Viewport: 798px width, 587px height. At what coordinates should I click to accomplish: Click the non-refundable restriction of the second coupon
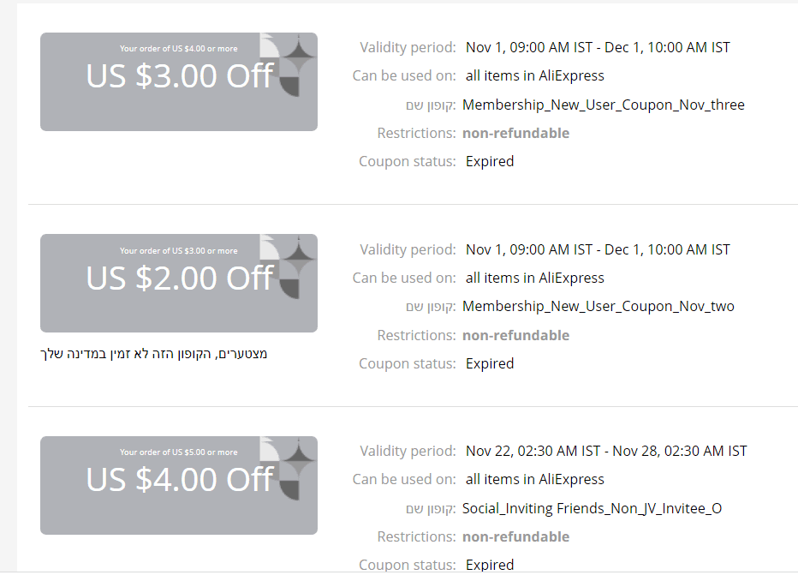coord(515,335)
